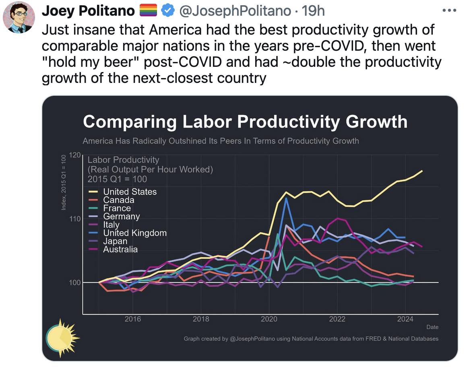Click the 2020 x-axis label

(269, 320)
